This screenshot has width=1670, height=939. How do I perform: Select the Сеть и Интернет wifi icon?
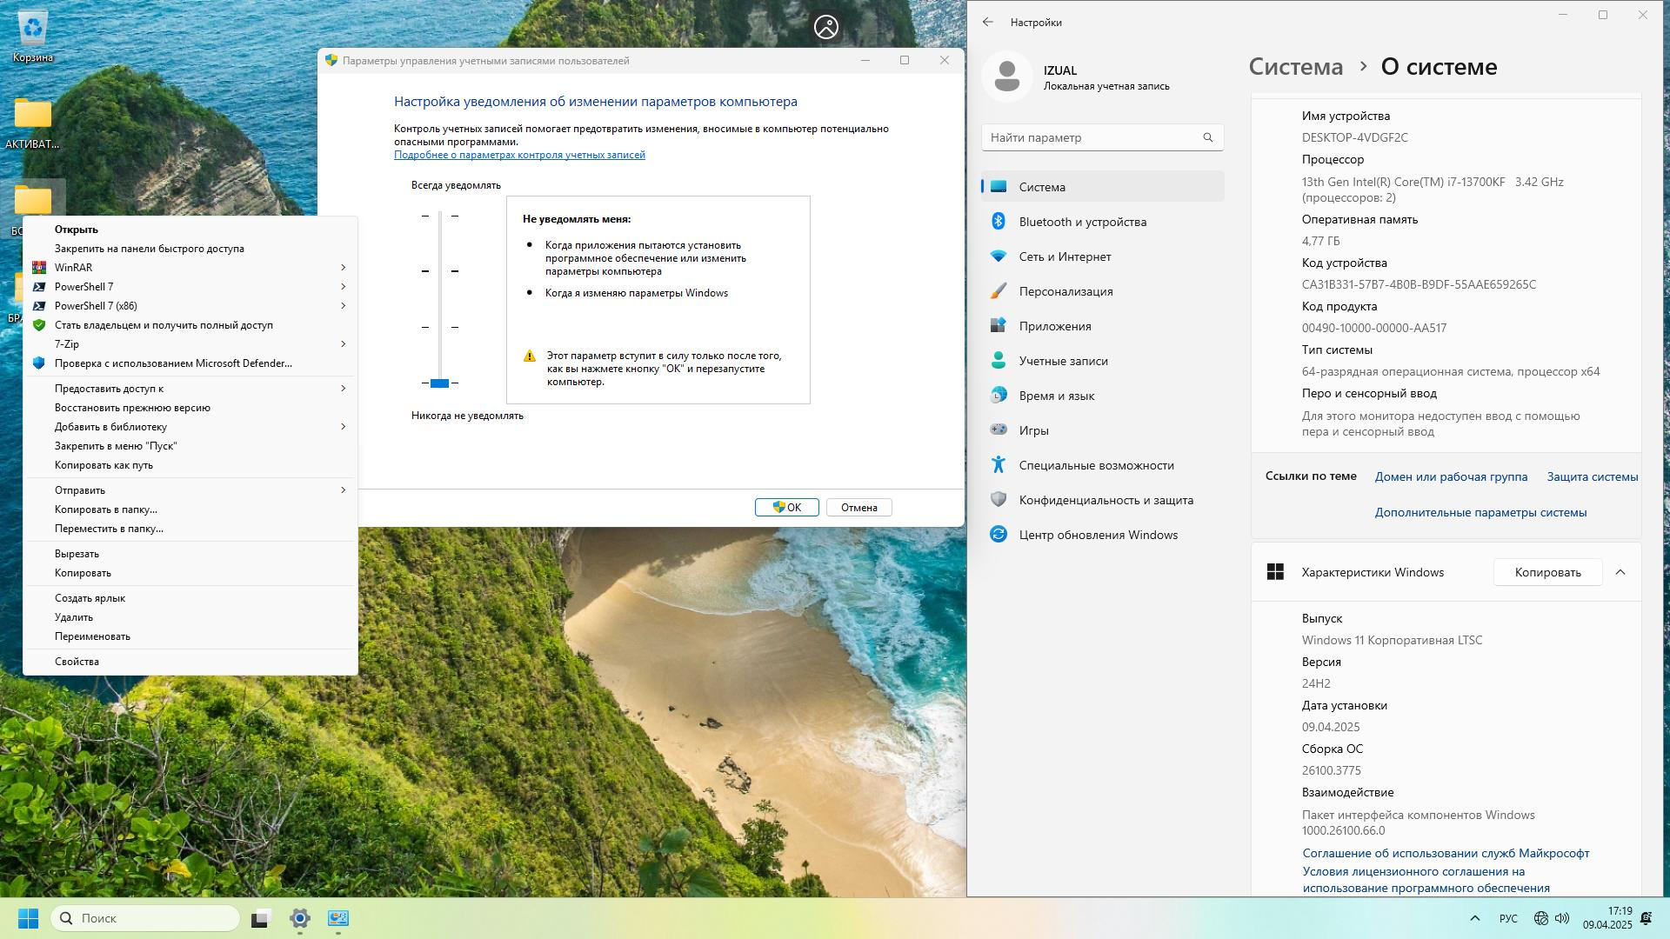tap(999, 256)
